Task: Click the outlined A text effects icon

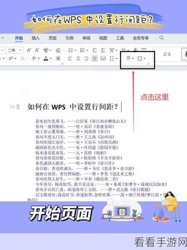Action: 22,58
